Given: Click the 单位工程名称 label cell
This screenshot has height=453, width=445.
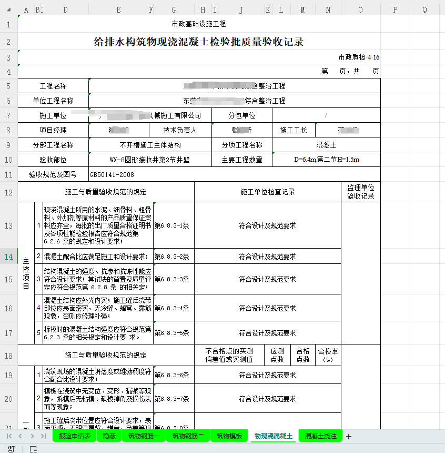Looking at the screenshot, I should (x=53, y=101).
